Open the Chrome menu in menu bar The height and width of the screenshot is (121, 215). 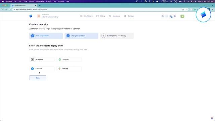[x=9, y=1]
